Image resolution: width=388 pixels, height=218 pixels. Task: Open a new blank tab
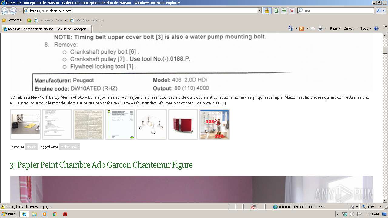pos(96,29)
